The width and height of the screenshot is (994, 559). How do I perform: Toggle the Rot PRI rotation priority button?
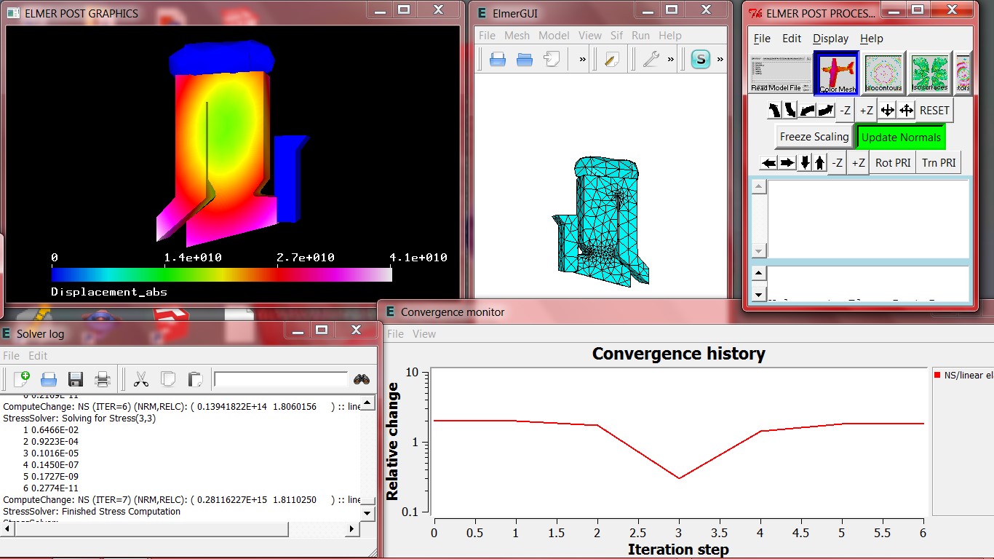[x=893, y=162]
